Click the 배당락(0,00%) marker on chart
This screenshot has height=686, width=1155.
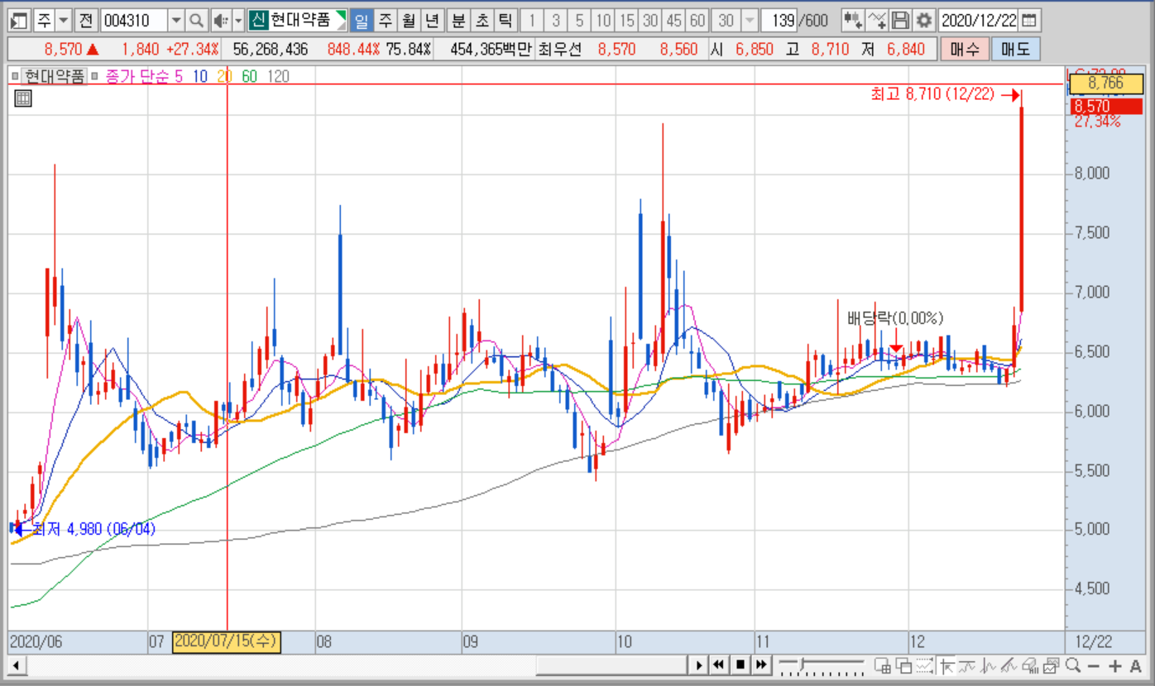895,318
